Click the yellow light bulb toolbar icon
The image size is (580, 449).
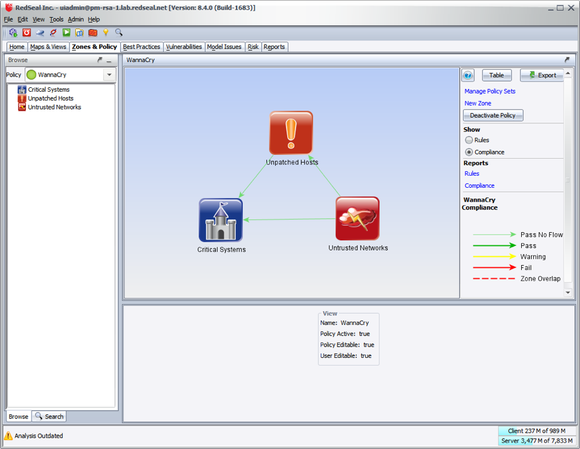[x=106, y=32]
